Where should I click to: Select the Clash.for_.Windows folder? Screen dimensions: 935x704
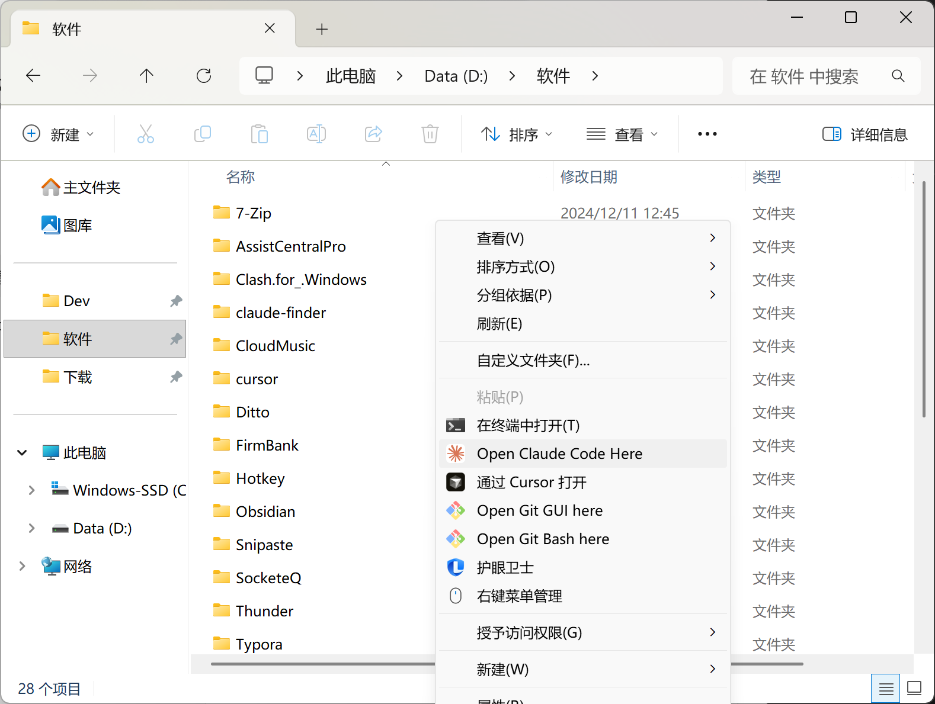coord(301,279)
